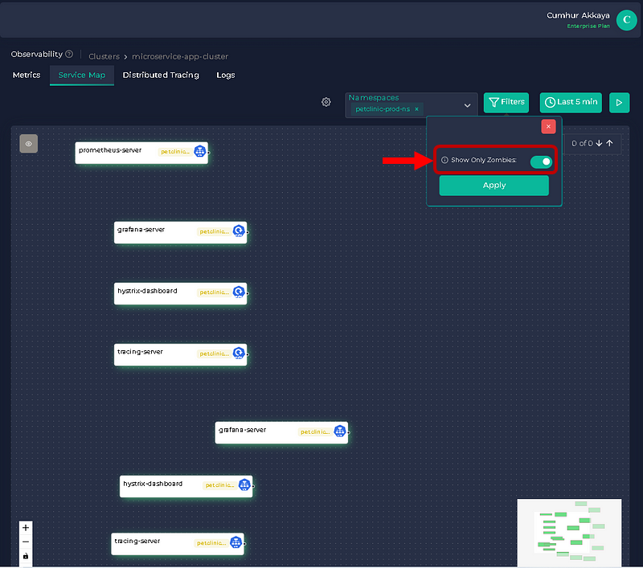Click the play button next to Last 5 min
643x568 pixels.
[x=618, y=102]
